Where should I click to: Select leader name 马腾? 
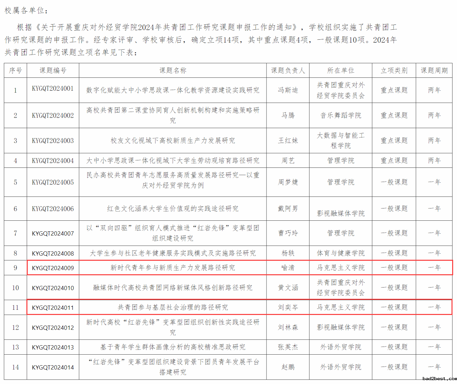(x=288, y=116)
